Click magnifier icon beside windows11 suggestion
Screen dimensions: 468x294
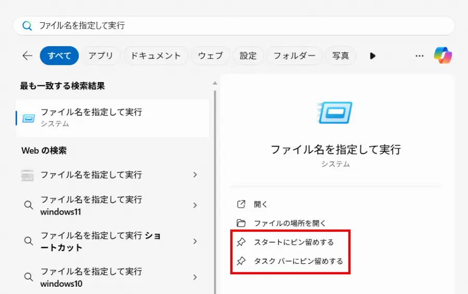29,205
